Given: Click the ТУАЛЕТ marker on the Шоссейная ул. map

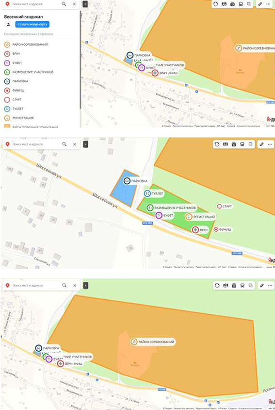Looking at the screenshot, I should pyautogui.click(x=147, y=193).
